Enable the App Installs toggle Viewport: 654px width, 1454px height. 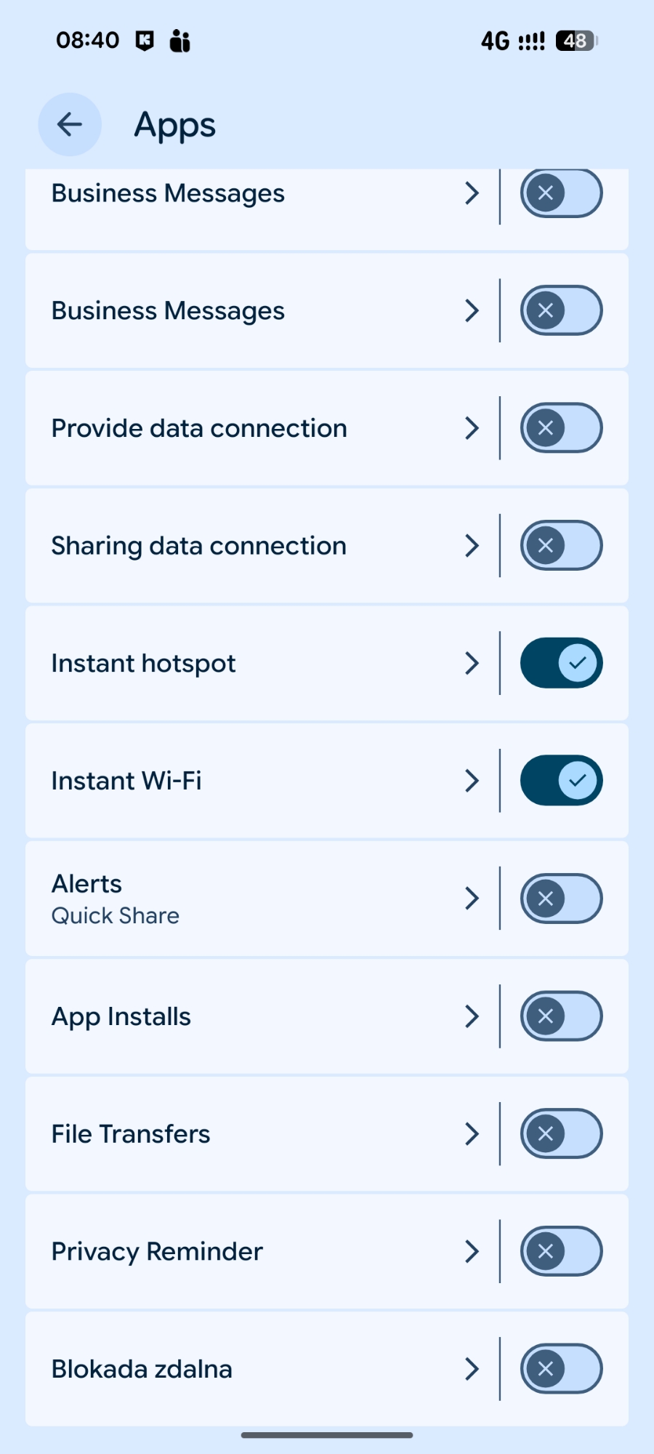pyautogui.click(x=561, y=1016)
